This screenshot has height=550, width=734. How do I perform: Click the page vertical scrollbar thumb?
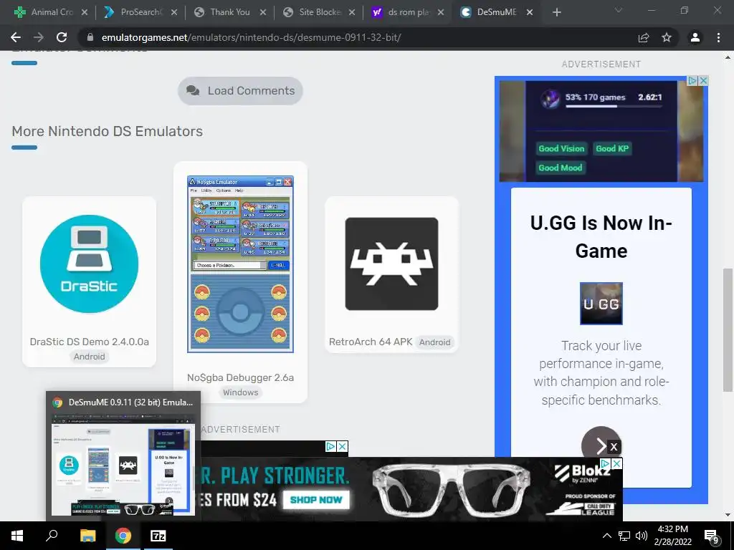coord(728,330)
